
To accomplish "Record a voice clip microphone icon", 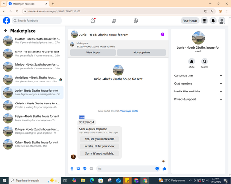I will coord(72,169).
